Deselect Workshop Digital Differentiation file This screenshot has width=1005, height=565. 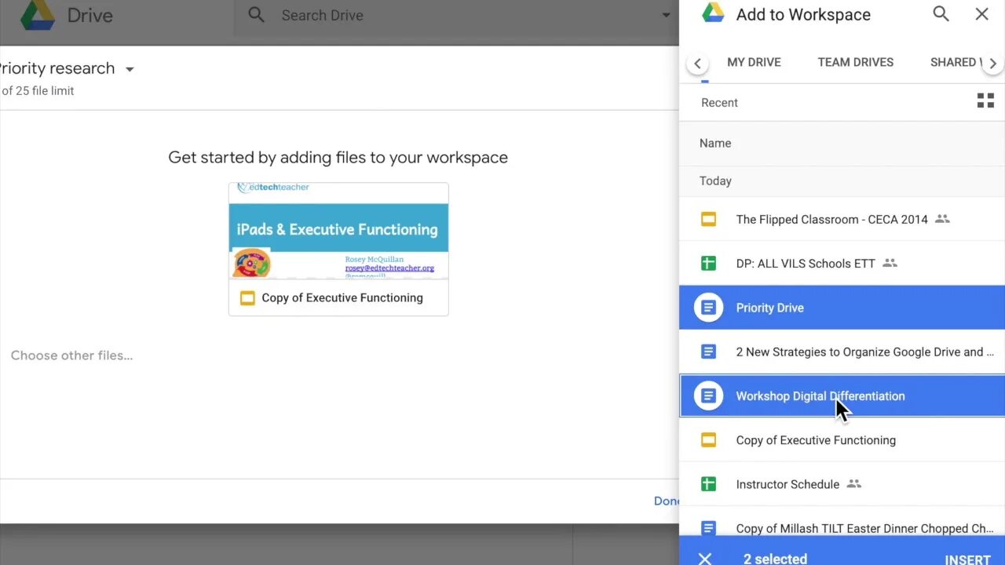[x=842, y=396]
